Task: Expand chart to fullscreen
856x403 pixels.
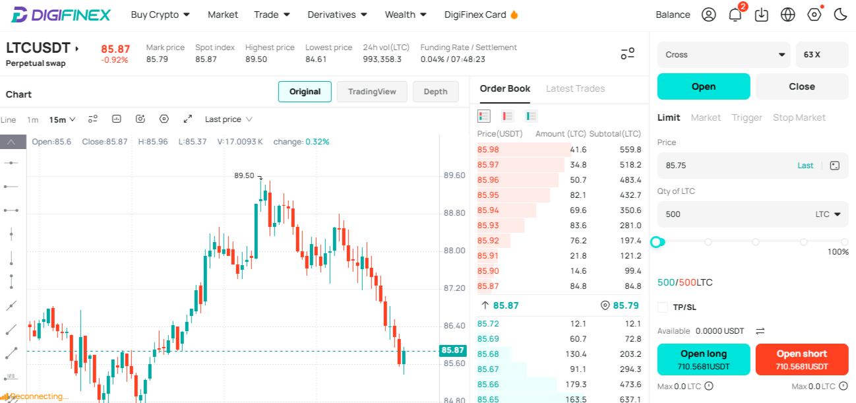Action: 188,119
